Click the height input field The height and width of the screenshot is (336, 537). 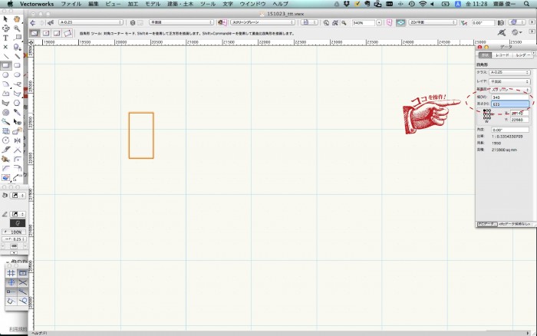510,104
